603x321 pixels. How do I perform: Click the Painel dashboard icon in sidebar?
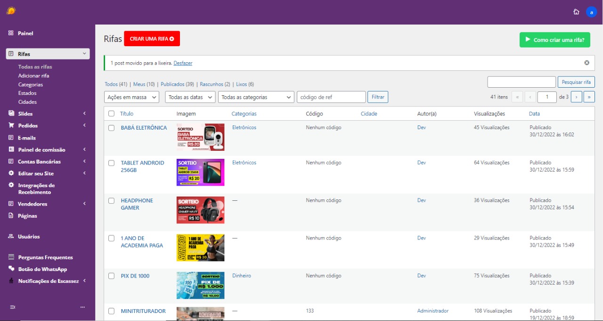click(11, 33)
